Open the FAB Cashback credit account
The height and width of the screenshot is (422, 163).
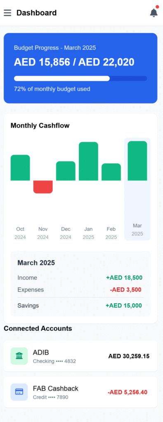coord(80,392)
